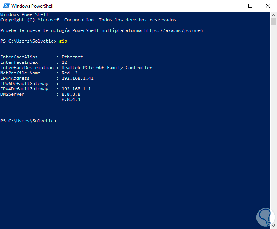
Task: Click the typed gip command
Action: (x=63, y=41)
